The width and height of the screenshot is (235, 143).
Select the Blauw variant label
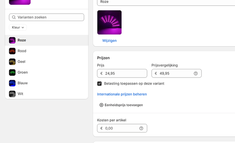pos(22,83)
